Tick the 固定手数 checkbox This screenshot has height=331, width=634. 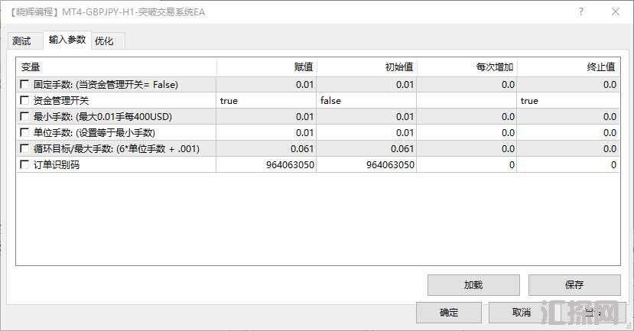(24, 84)
